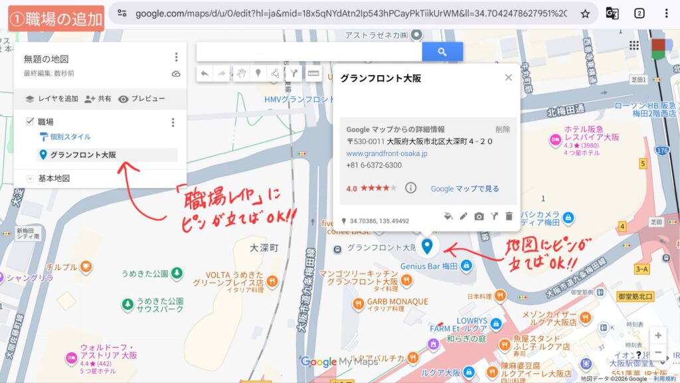Open the www.grandfront-osaka.jp website link

386,153
